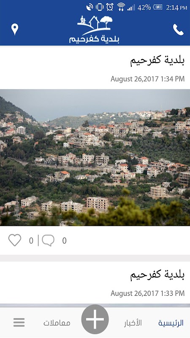Tap the comment count number
190x338 pixels.
point(64,240)
